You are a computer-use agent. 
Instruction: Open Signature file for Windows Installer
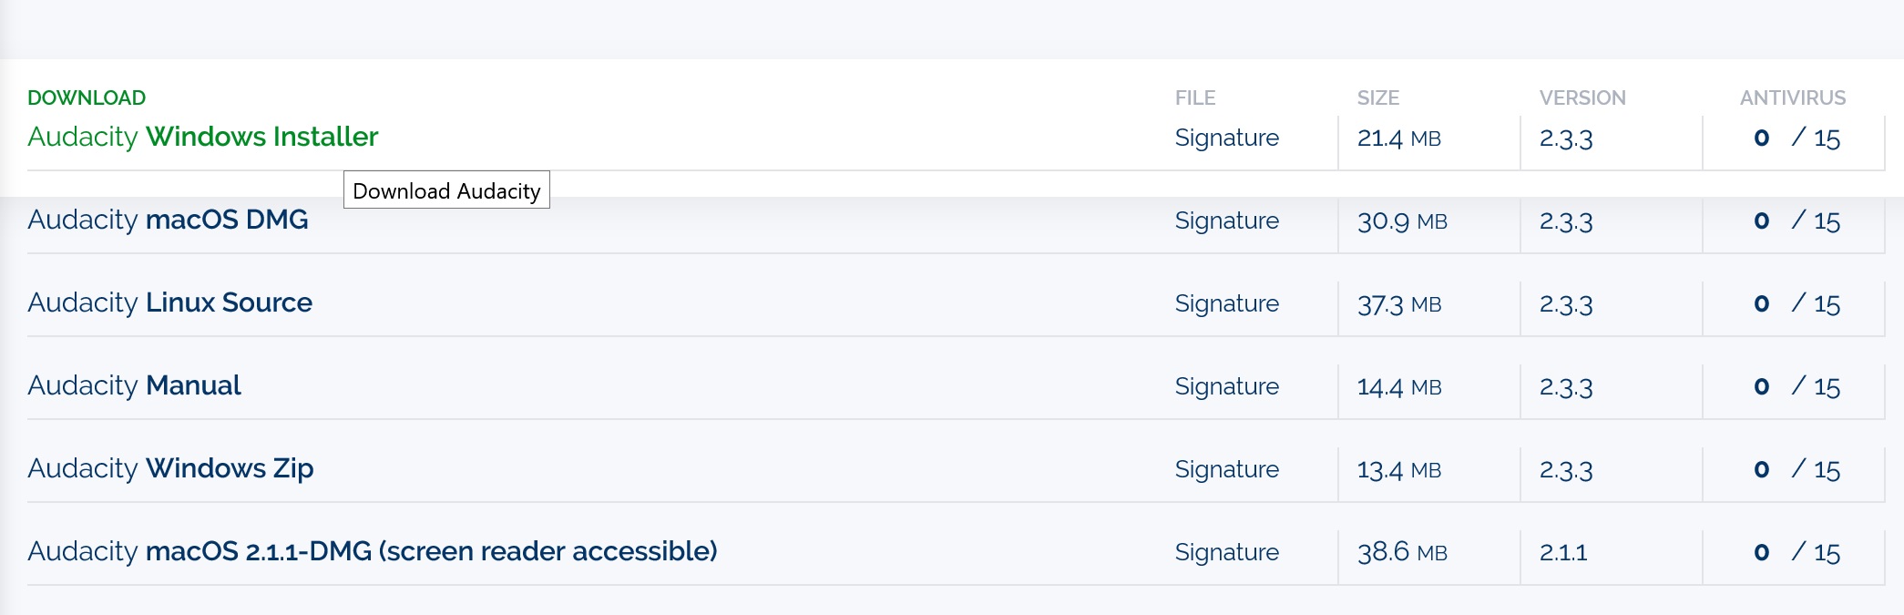1226,138
